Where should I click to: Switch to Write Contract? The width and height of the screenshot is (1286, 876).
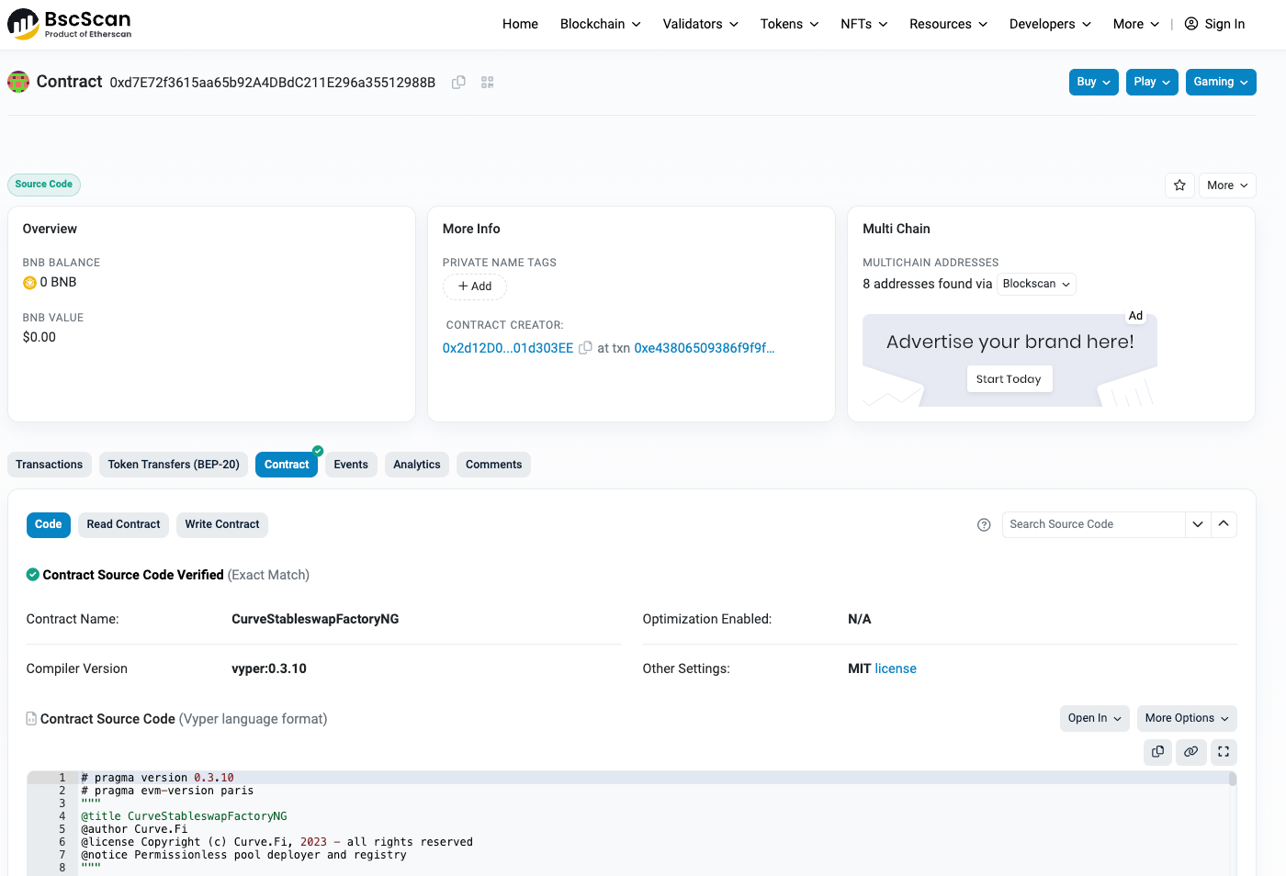(222, 524)
